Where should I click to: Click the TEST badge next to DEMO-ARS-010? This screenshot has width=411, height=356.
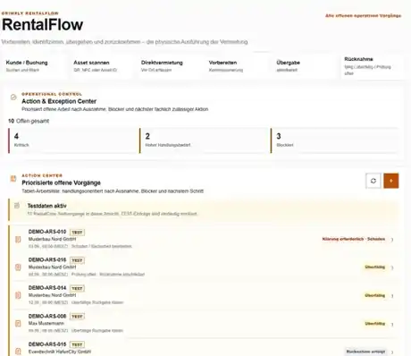click(77, 233)
